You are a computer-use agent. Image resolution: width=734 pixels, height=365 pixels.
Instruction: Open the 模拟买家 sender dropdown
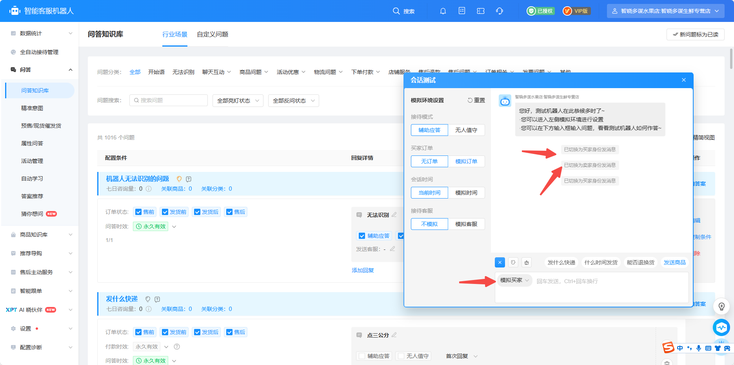click(x=514, y=280)
